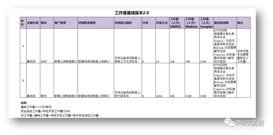
Task: Click the 说明 heading below the table
Action: [x=23, y=103]
